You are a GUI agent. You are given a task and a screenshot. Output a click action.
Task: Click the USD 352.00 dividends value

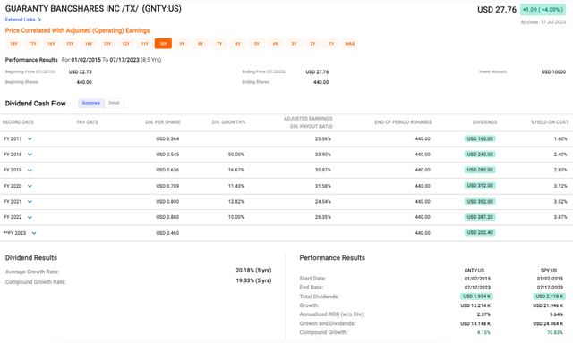pos(480,201)
